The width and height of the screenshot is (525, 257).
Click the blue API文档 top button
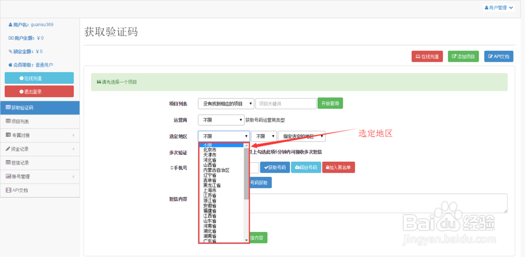(499, 57)
